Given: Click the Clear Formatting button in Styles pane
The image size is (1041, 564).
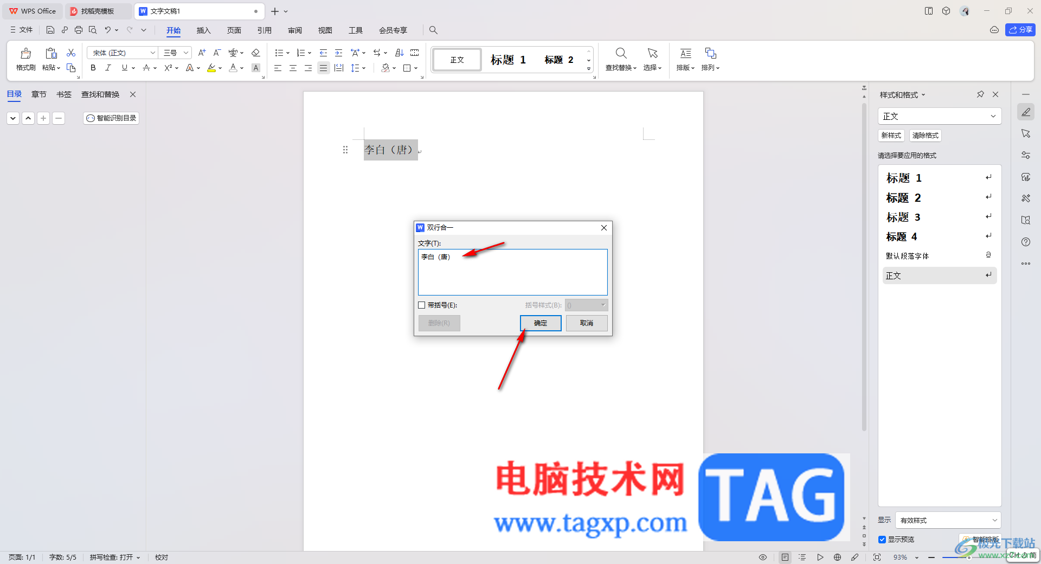Looking at the screenshot, I should [x=926, y=136].
